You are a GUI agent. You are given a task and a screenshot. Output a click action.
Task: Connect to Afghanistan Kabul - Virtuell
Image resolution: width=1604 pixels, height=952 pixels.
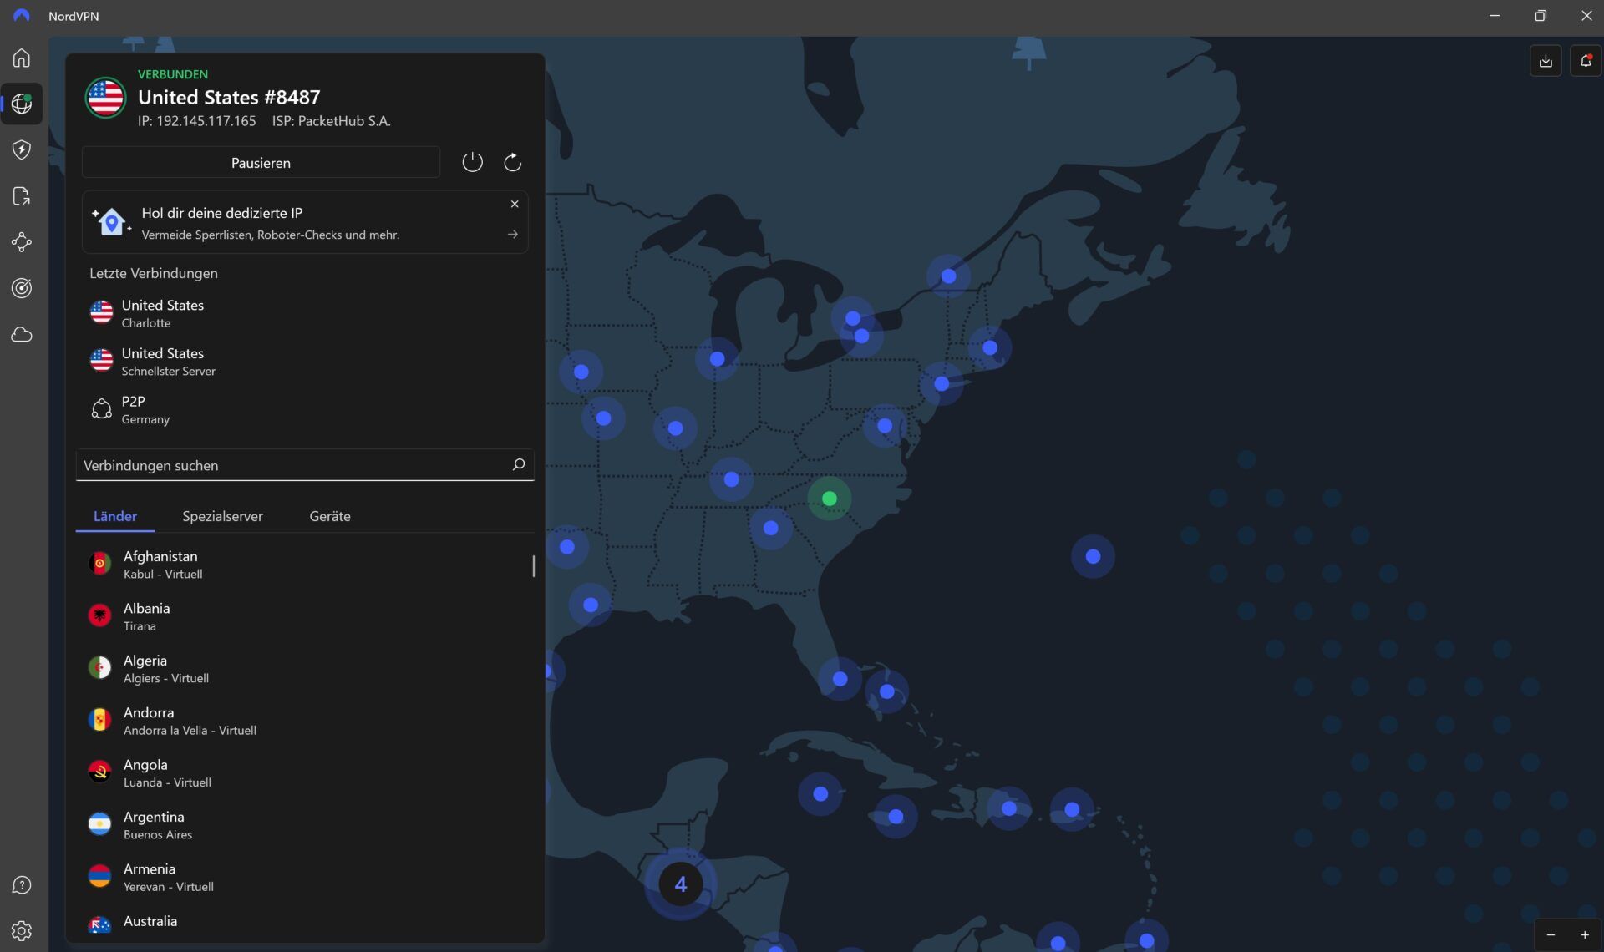coord(305,565)
